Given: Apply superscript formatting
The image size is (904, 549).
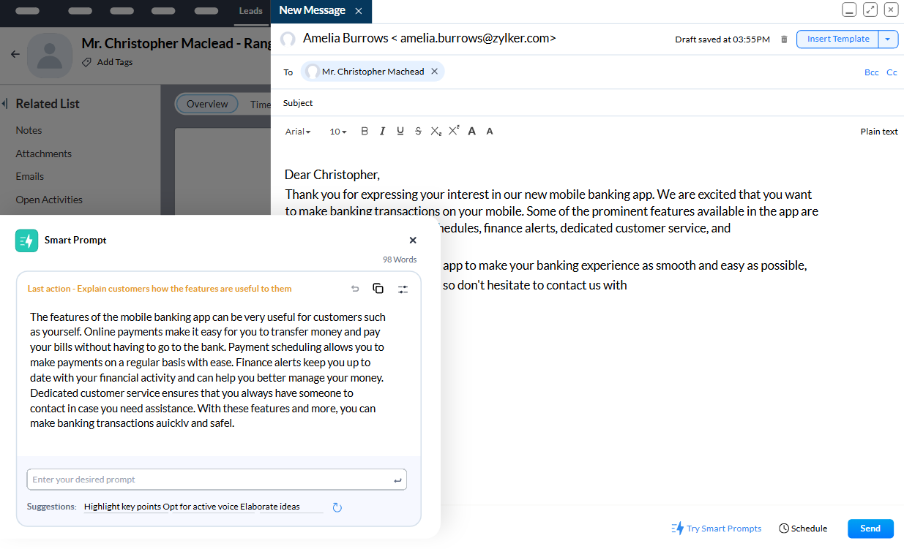Looking at the screenshot, I should [x=454, y=131].
